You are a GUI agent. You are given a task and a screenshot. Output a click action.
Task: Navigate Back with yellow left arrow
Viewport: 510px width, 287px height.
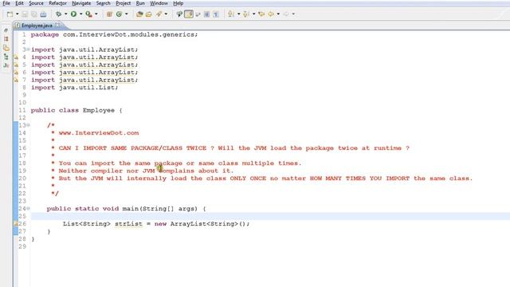pos(271,14)
